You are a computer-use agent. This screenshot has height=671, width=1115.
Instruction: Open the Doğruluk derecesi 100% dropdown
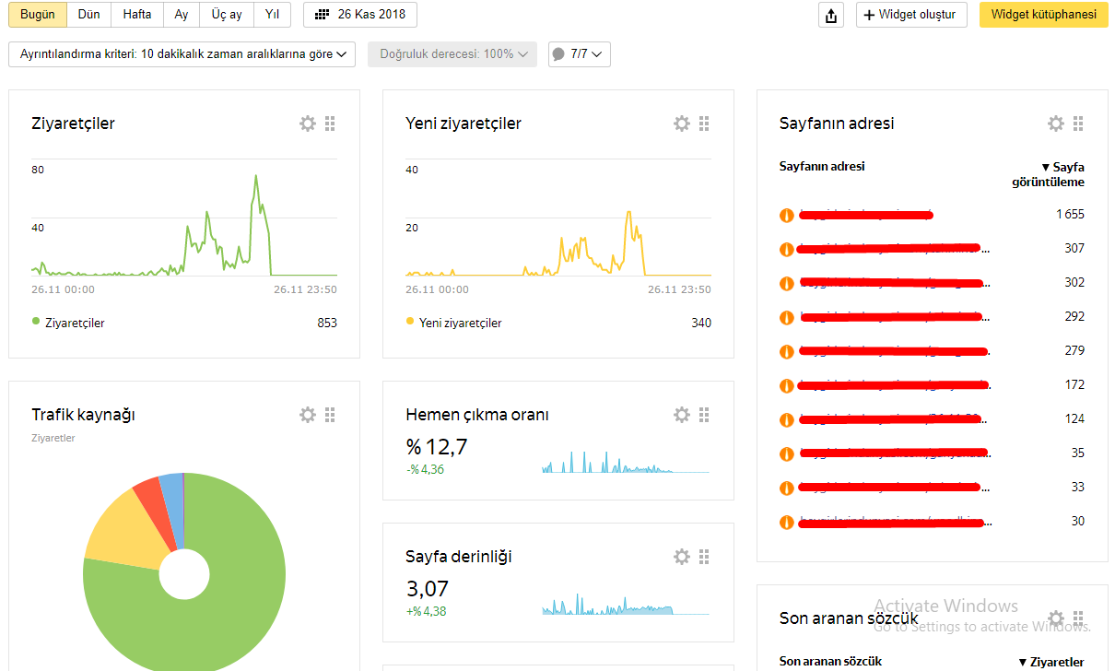[x=452, y=54]
